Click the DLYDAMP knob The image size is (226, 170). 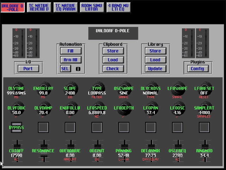43,108
